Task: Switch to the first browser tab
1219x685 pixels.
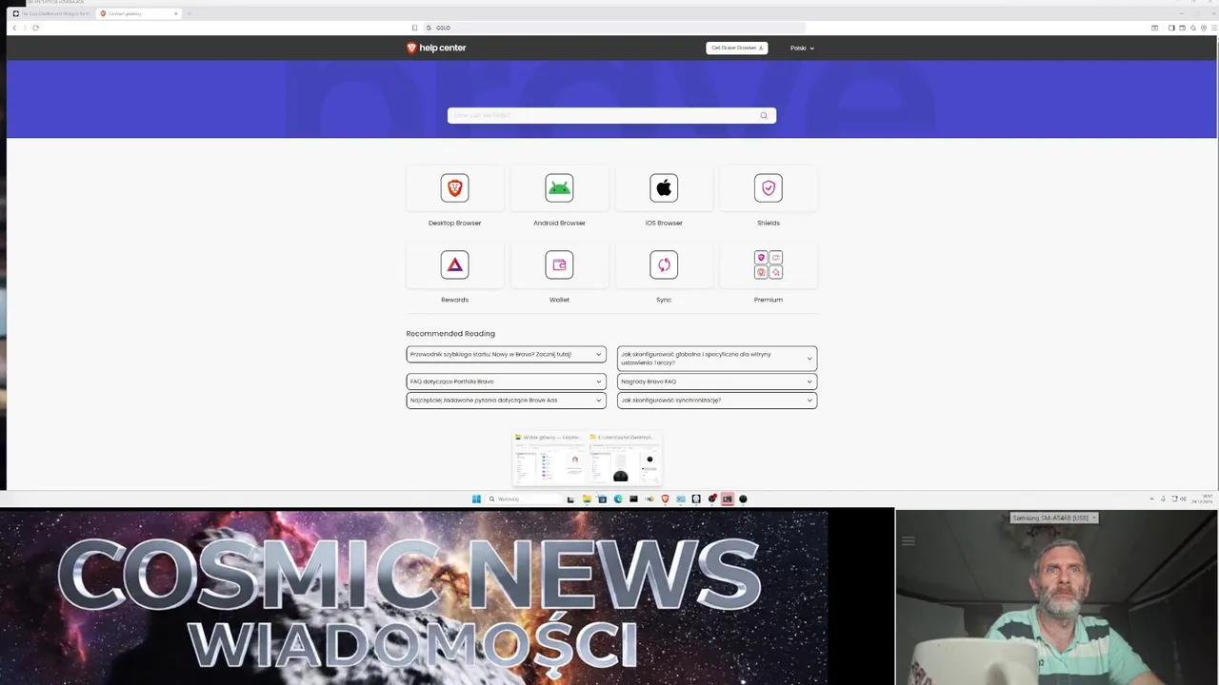Action: coord(50,13)
